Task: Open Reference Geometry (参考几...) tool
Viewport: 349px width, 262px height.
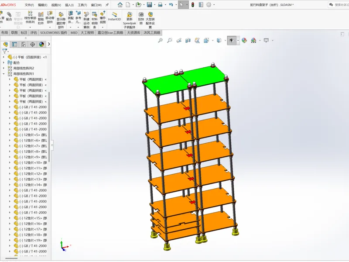Action: [x=78, y=17]
